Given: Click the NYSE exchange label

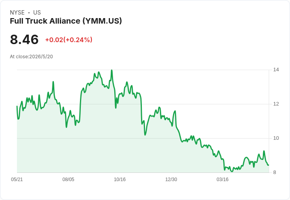Looking at the screenshot, I should pyautogui.click(x=17, y=13).
